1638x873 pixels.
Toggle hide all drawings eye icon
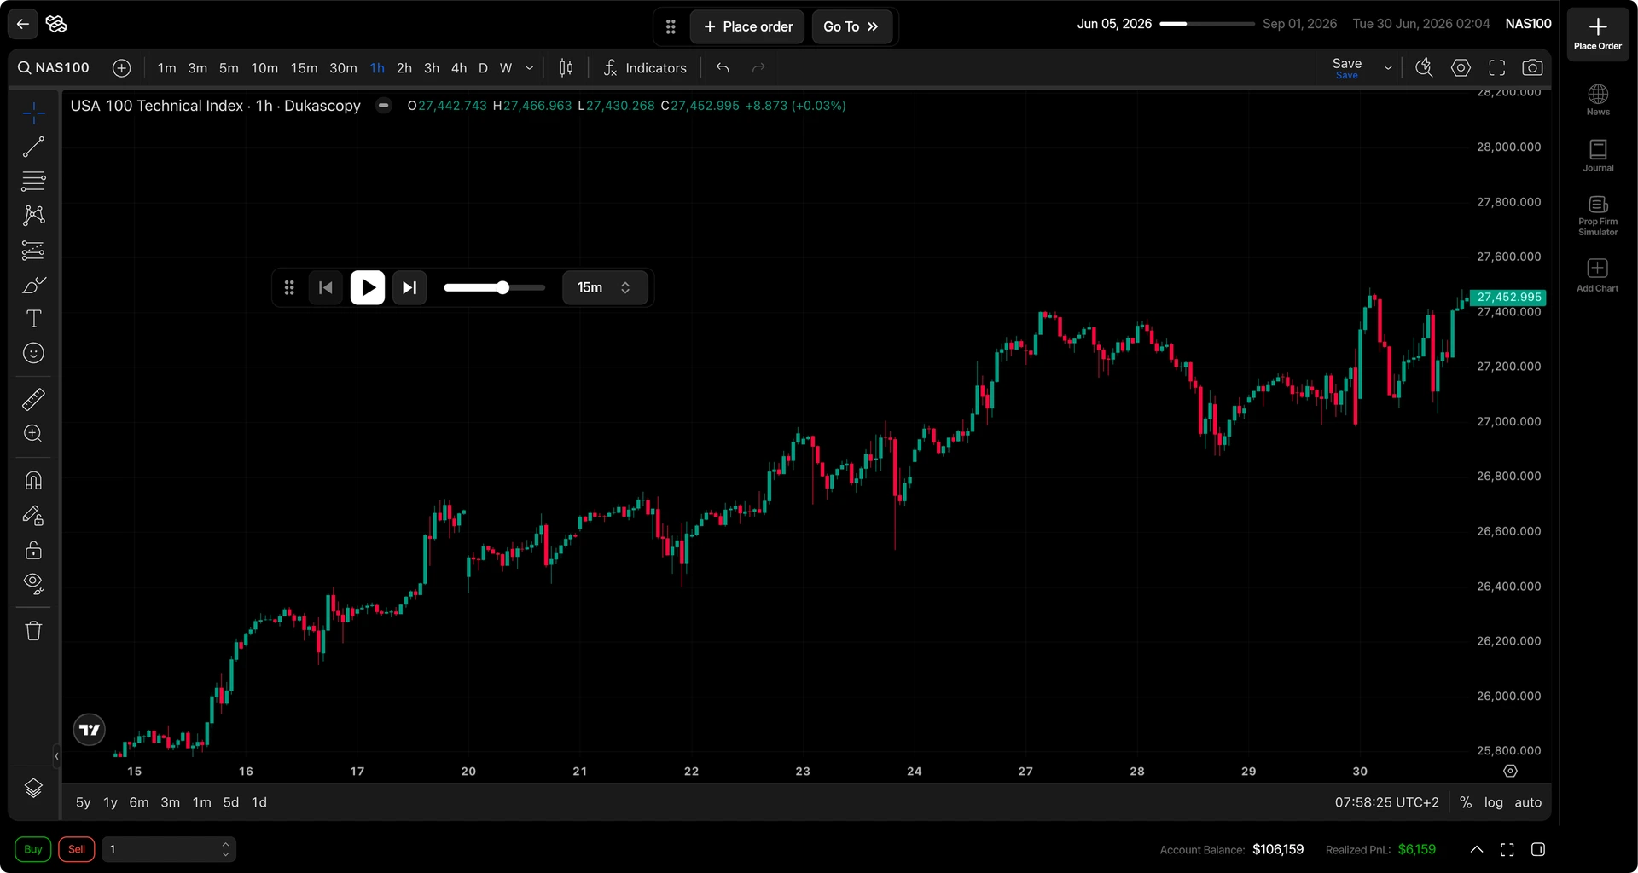point(33,584)
